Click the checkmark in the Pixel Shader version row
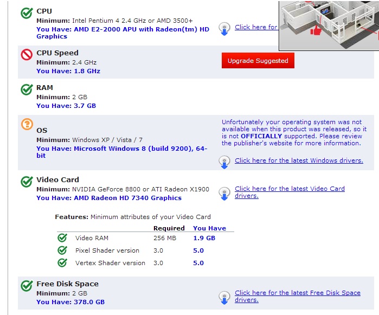The width and height of the screenshot is (379, 315). click(x=62, y=250)
